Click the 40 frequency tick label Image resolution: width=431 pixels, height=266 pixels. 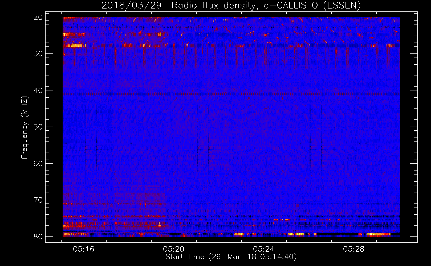38,90
